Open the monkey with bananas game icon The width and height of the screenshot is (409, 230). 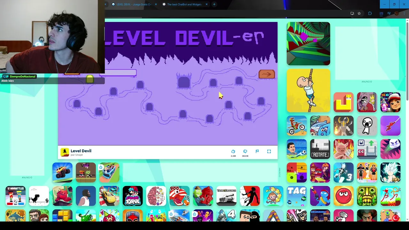(x=273, y=196)
